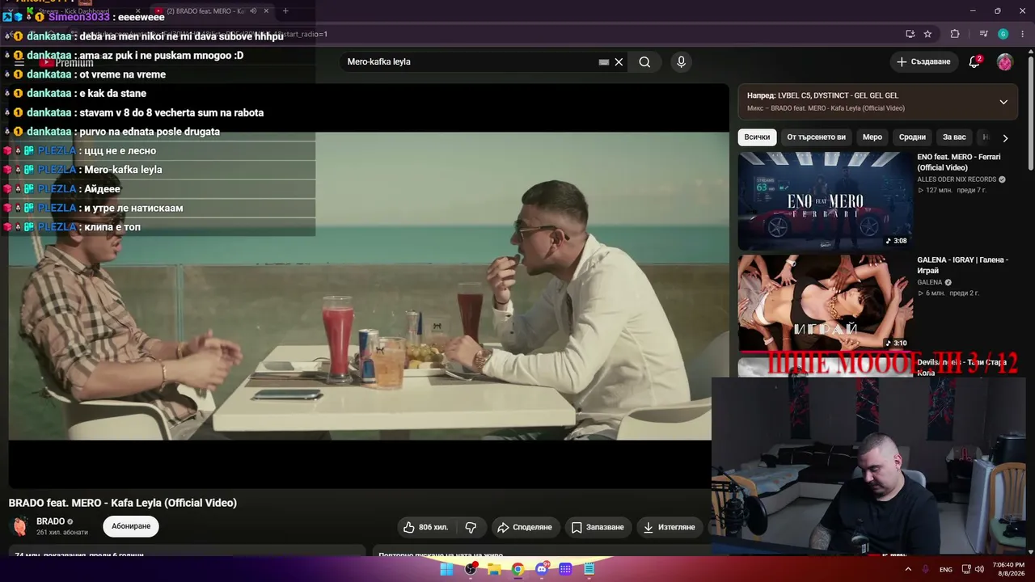The height and width of the screenshot is (582, 1035).
Task: Download video with "Изтегляне" button
Action: pyautogui.click(x=669, y=527)
